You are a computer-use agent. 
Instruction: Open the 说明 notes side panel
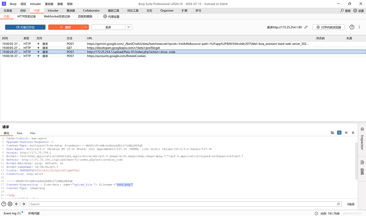[362, 168]
